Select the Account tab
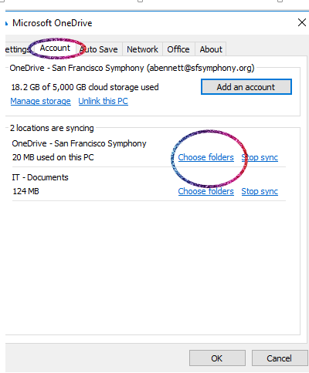 click(55, 48)
